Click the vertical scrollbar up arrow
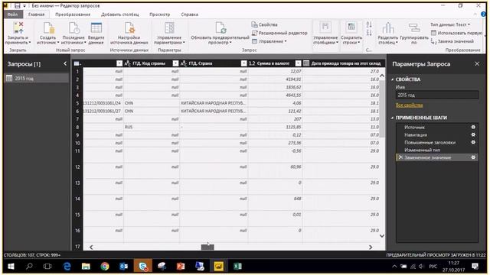Viewport: 490px width, 275px height. [x=382, y=76]
